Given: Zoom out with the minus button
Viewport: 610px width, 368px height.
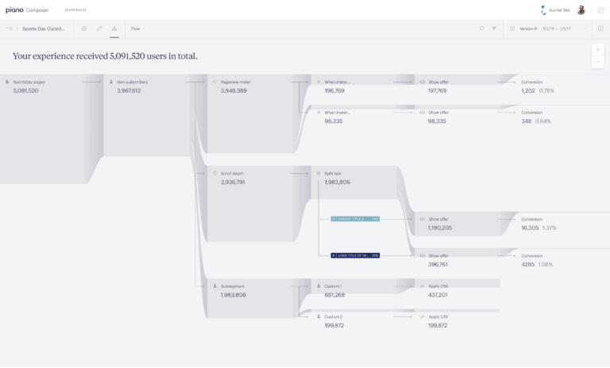Looking at the screenshot, I should [x=598, y=62].
